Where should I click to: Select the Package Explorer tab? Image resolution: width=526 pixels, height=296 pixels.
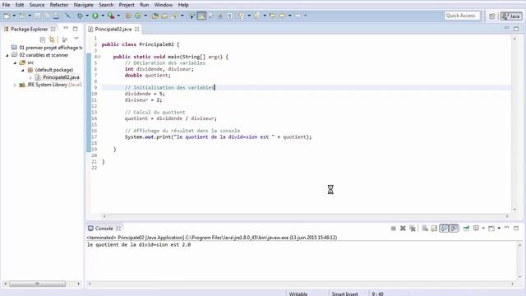click(30, 30)
